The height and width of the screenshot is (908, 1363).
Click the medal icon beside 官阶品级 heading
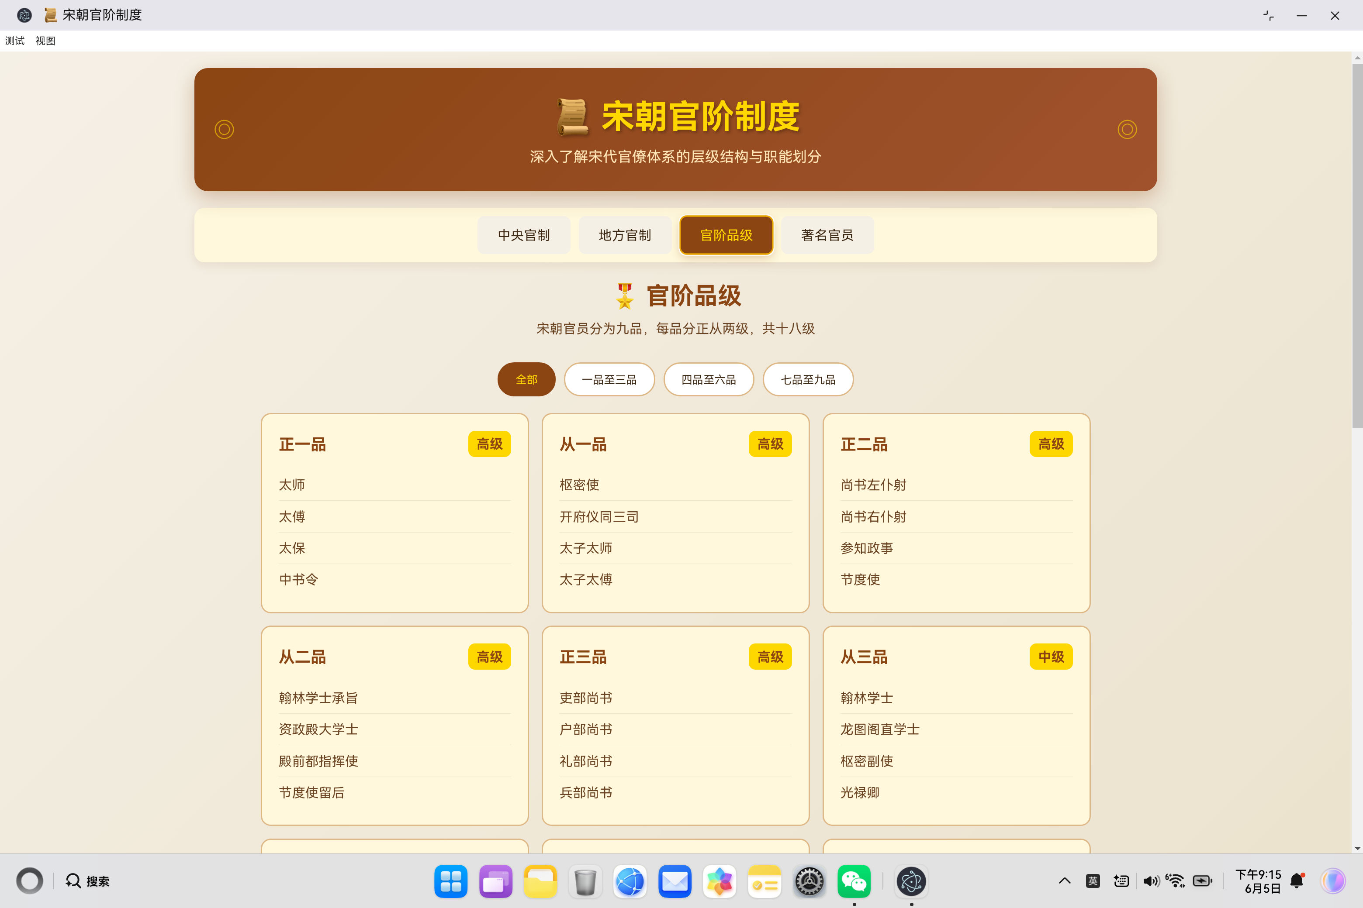[625, 296]
